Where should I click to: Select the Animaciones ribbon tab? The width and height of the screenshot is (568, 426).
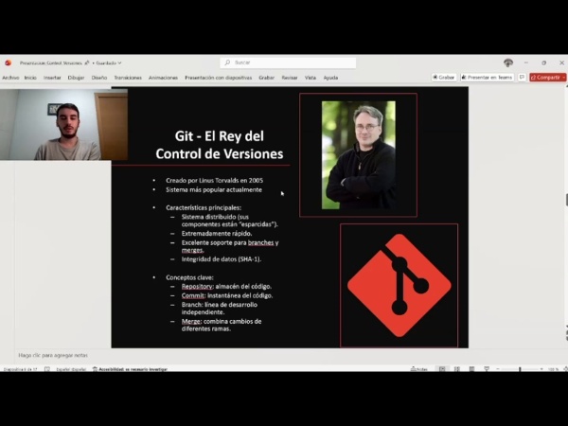coord(163,78)
